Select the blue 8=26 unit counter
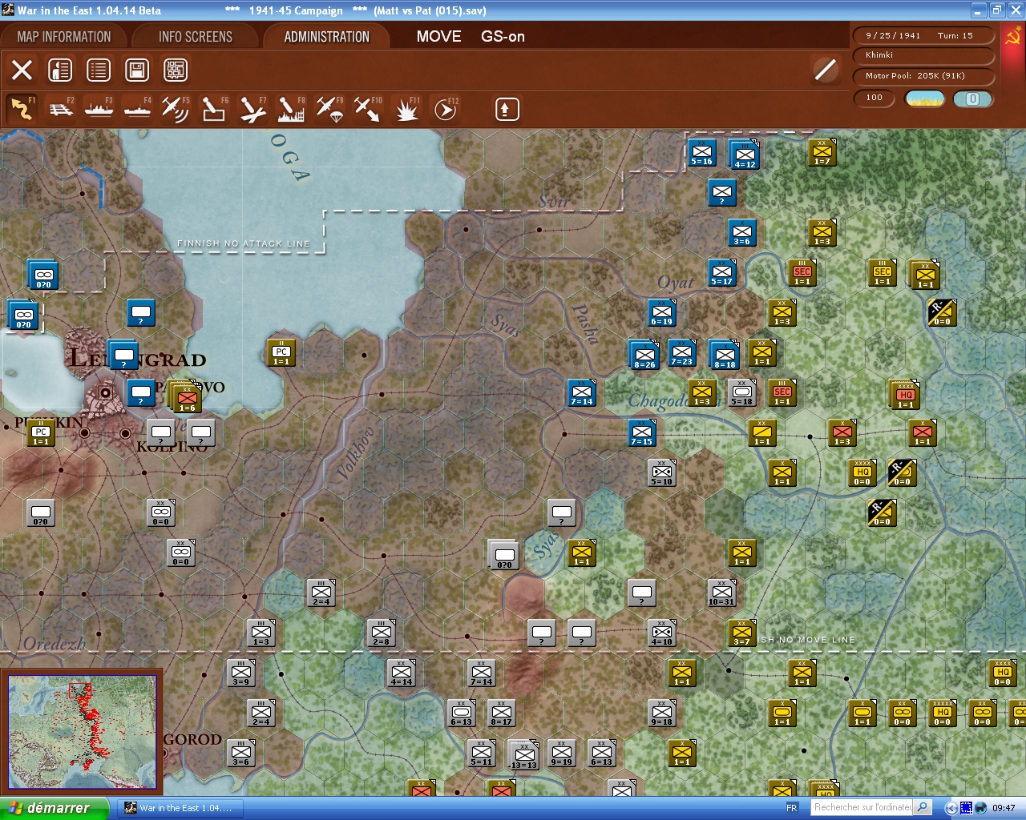Viewport: 1026px width, 820px height. [644, 354]
